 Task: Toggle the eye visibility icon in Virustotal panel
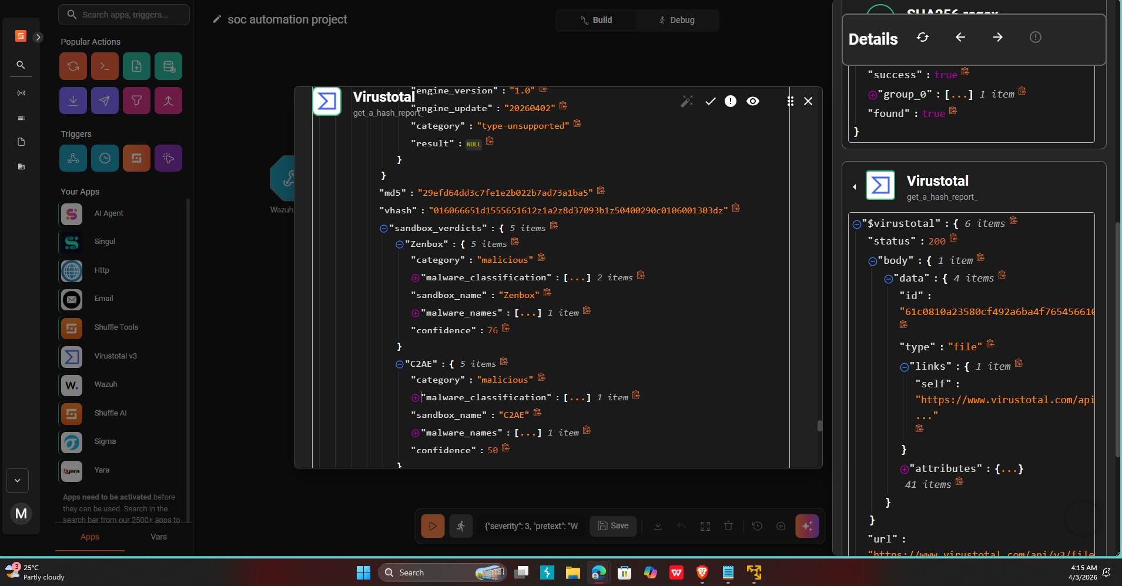click(752, 102)
